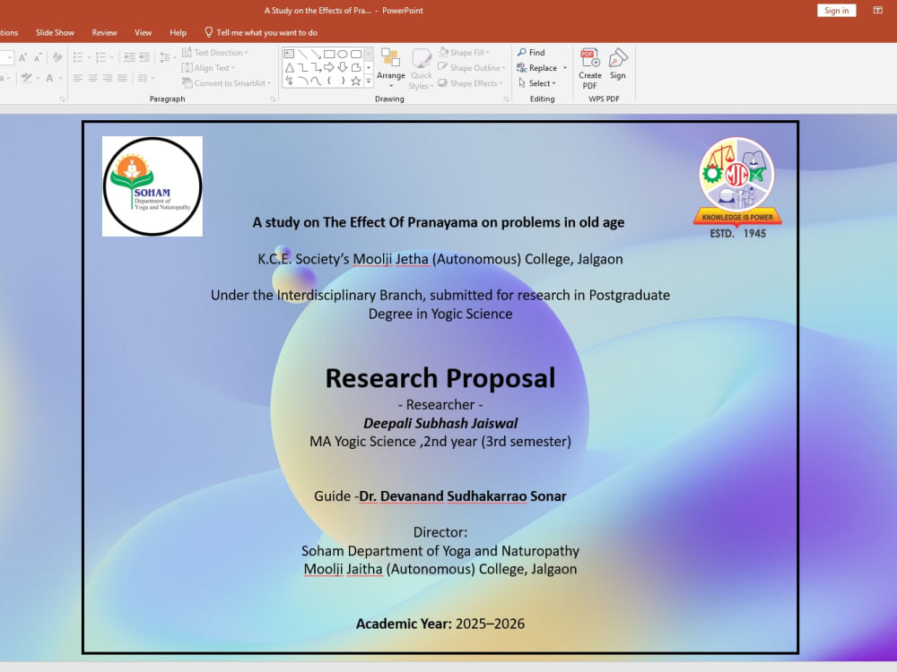This screenshot has width=897, height=672.
Task: Align text right in Paragraph group
Action: [x=108, y=78]
